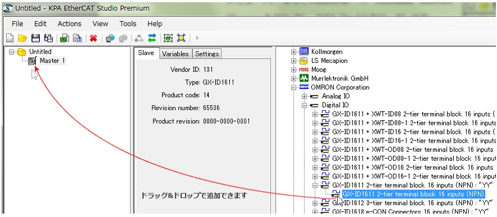
Task: Click the Master 1 device icon
Action: pos(32,61)
